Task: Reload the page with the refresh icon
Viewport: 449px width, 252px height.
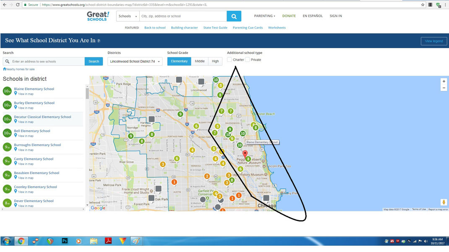Action: click(x=18, y=5)
